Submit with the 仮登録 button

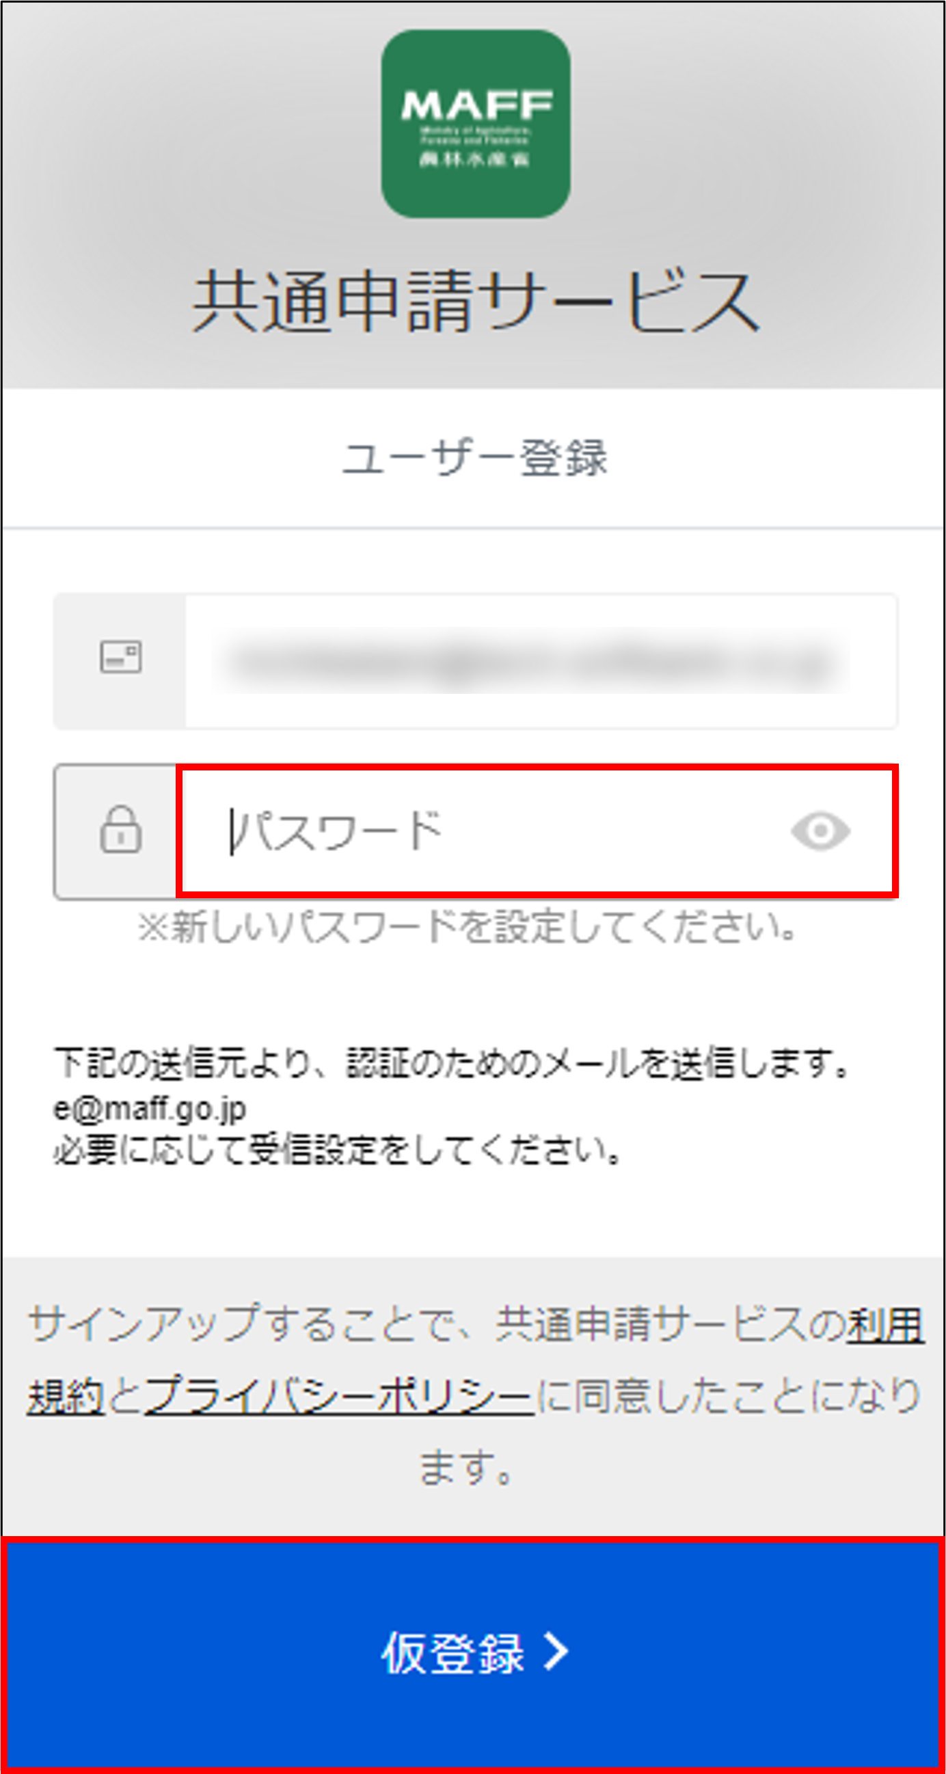pos(474,1654)
